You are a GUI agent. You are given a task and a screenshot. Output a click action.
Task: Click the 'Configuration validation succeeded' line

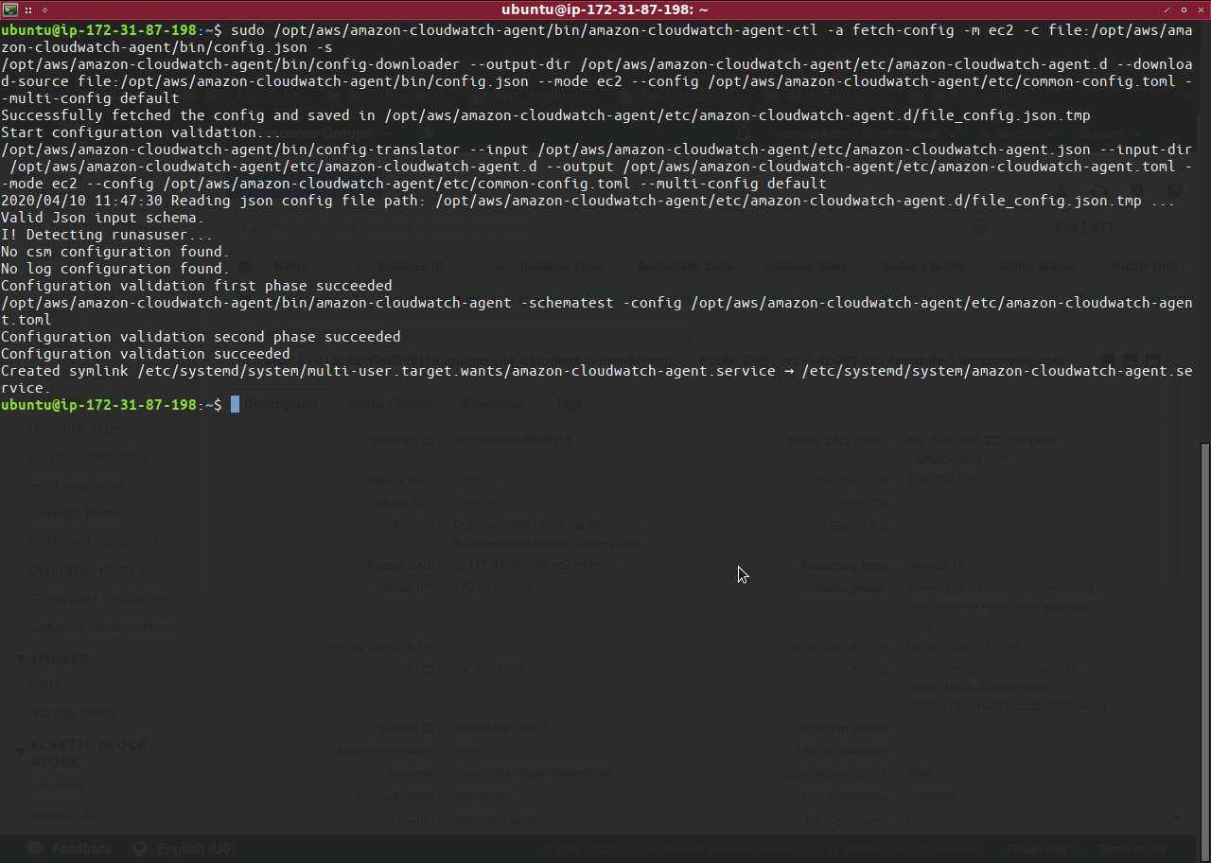(145, 354)
